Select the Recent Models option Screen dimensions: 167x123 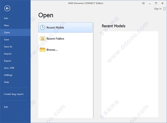[65, 27]
